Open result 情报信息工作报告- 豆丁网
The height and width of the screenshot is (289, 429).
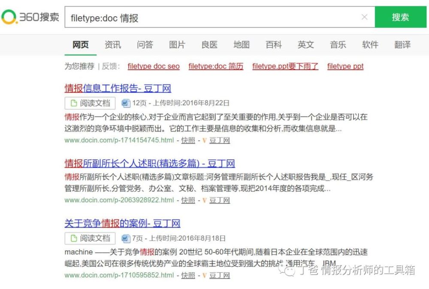[118, 88]
